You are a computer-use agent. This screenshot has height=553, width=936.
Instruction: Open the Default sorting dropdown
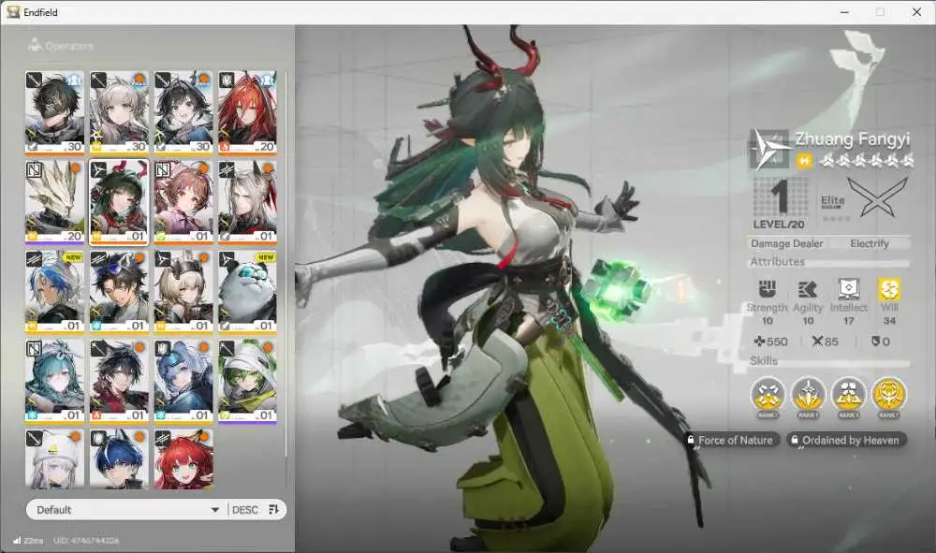pyautogui.click(x=126, y=509)
